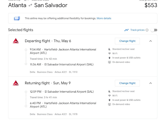Image resolution: width=163 pixels, height=123 pixels.
Task: Change the departing flight on May 6
Action: pyautogui.click(x=127, y=41)
